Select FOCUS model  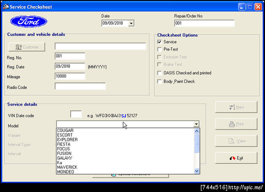point(125,149)
